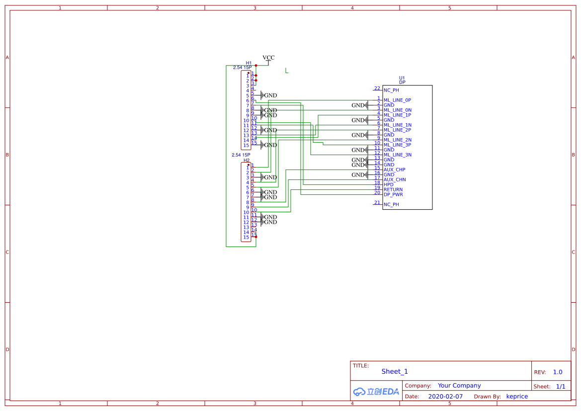Click the 'Your Company' company field

point(459,386)
